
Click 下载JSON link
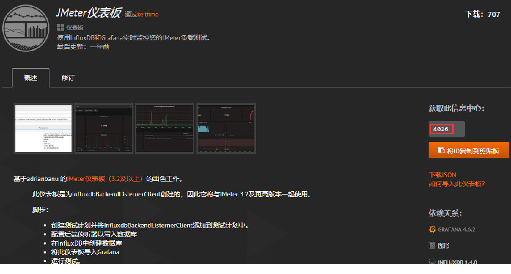[x=442, y=175]
